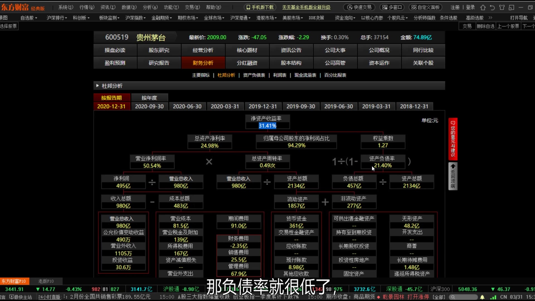Click the 净资产收益率 31.41% value

coord(267,126)
